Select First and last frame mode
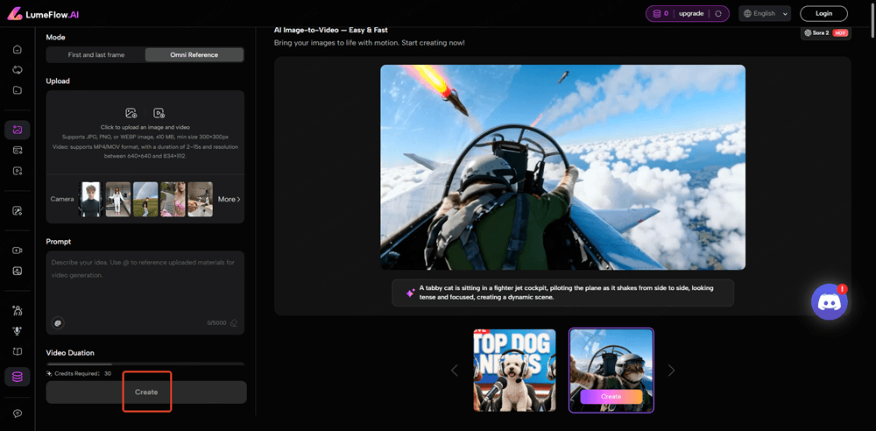876x431 pixels. pyautogui.click(x=96, y=55)
